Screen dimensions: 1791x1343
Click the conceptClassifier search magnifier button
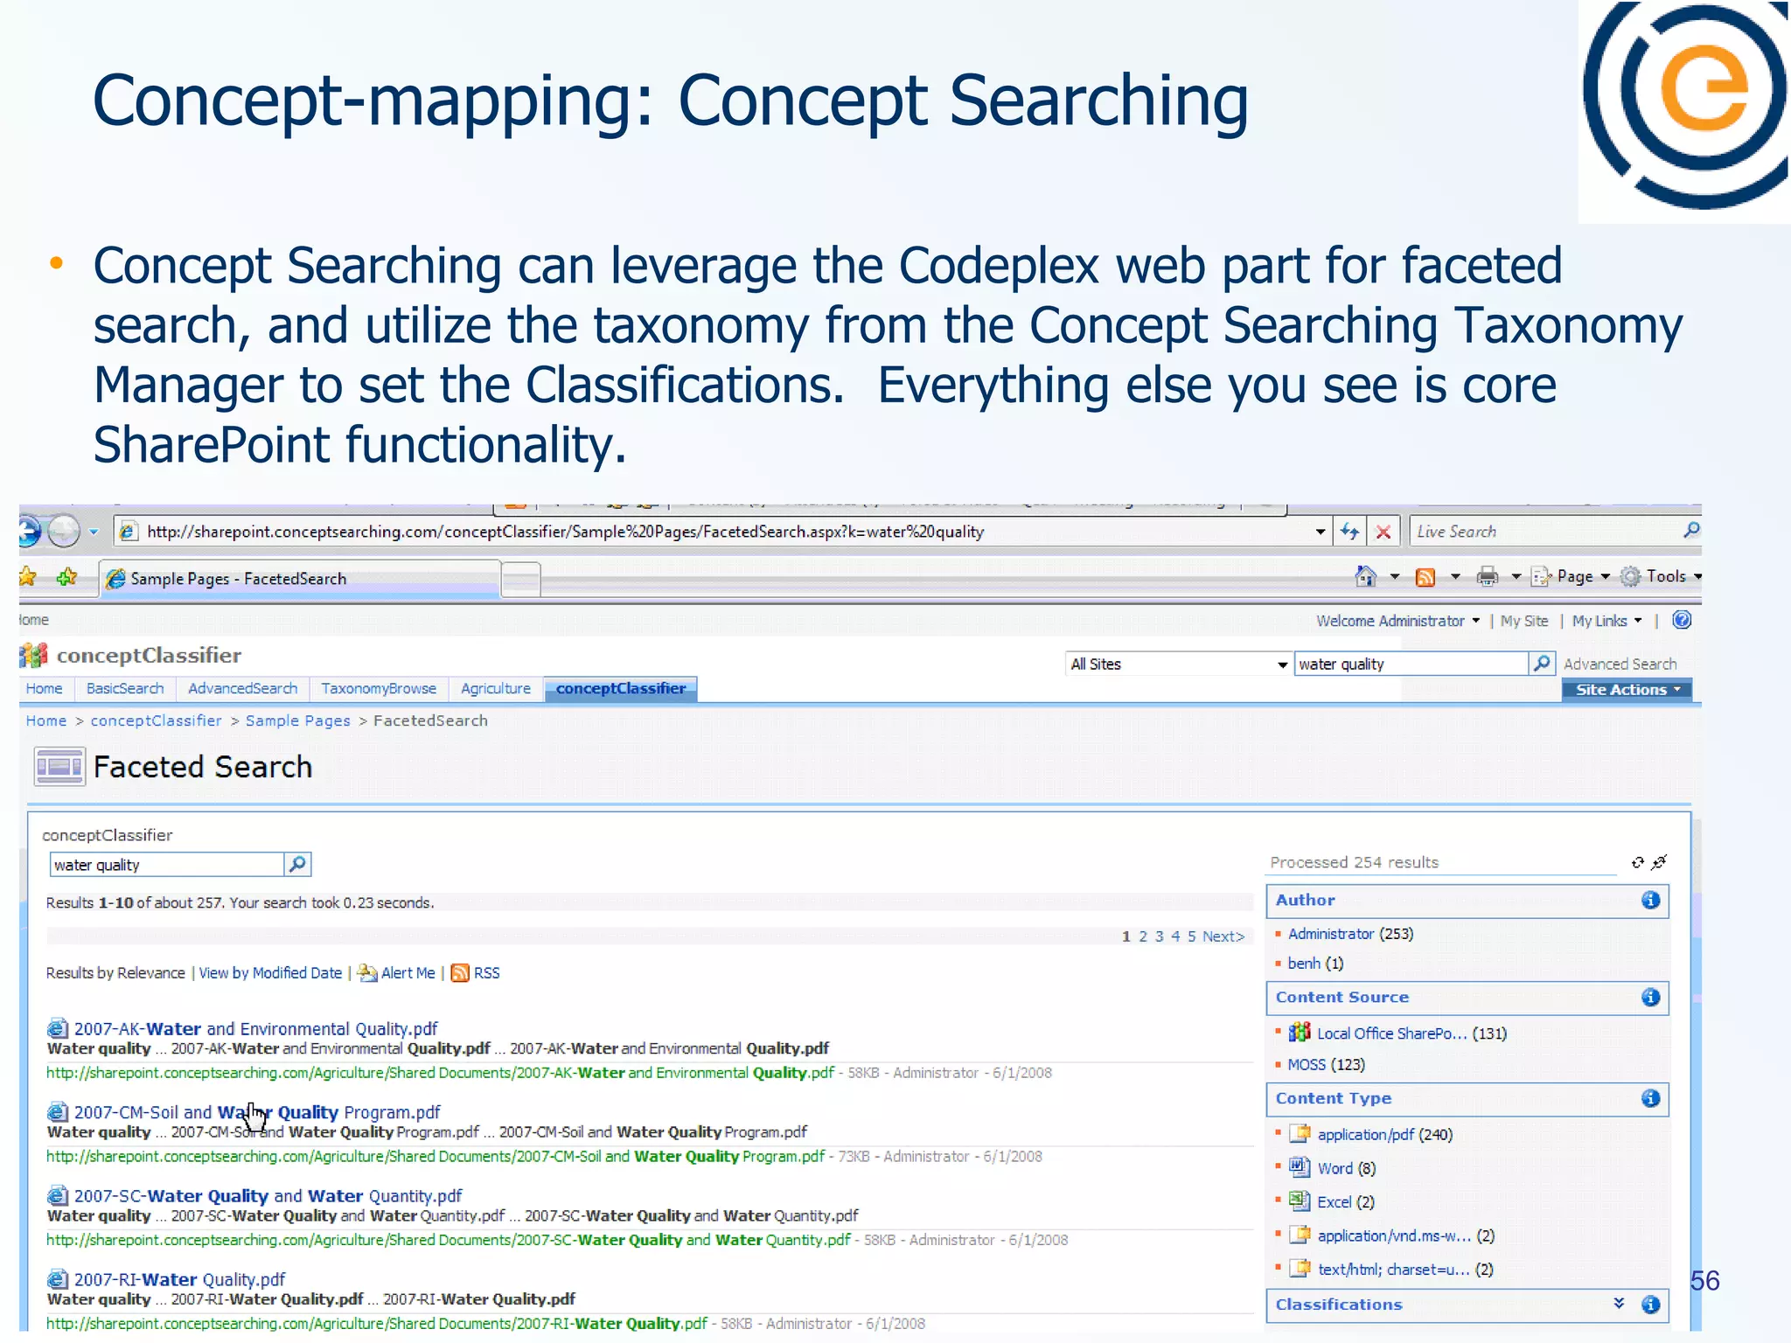(298, 865)
